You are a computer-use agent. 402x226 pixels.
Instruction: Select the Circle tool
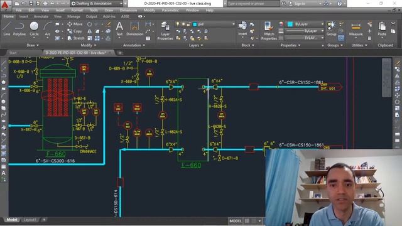pos(34,28)
